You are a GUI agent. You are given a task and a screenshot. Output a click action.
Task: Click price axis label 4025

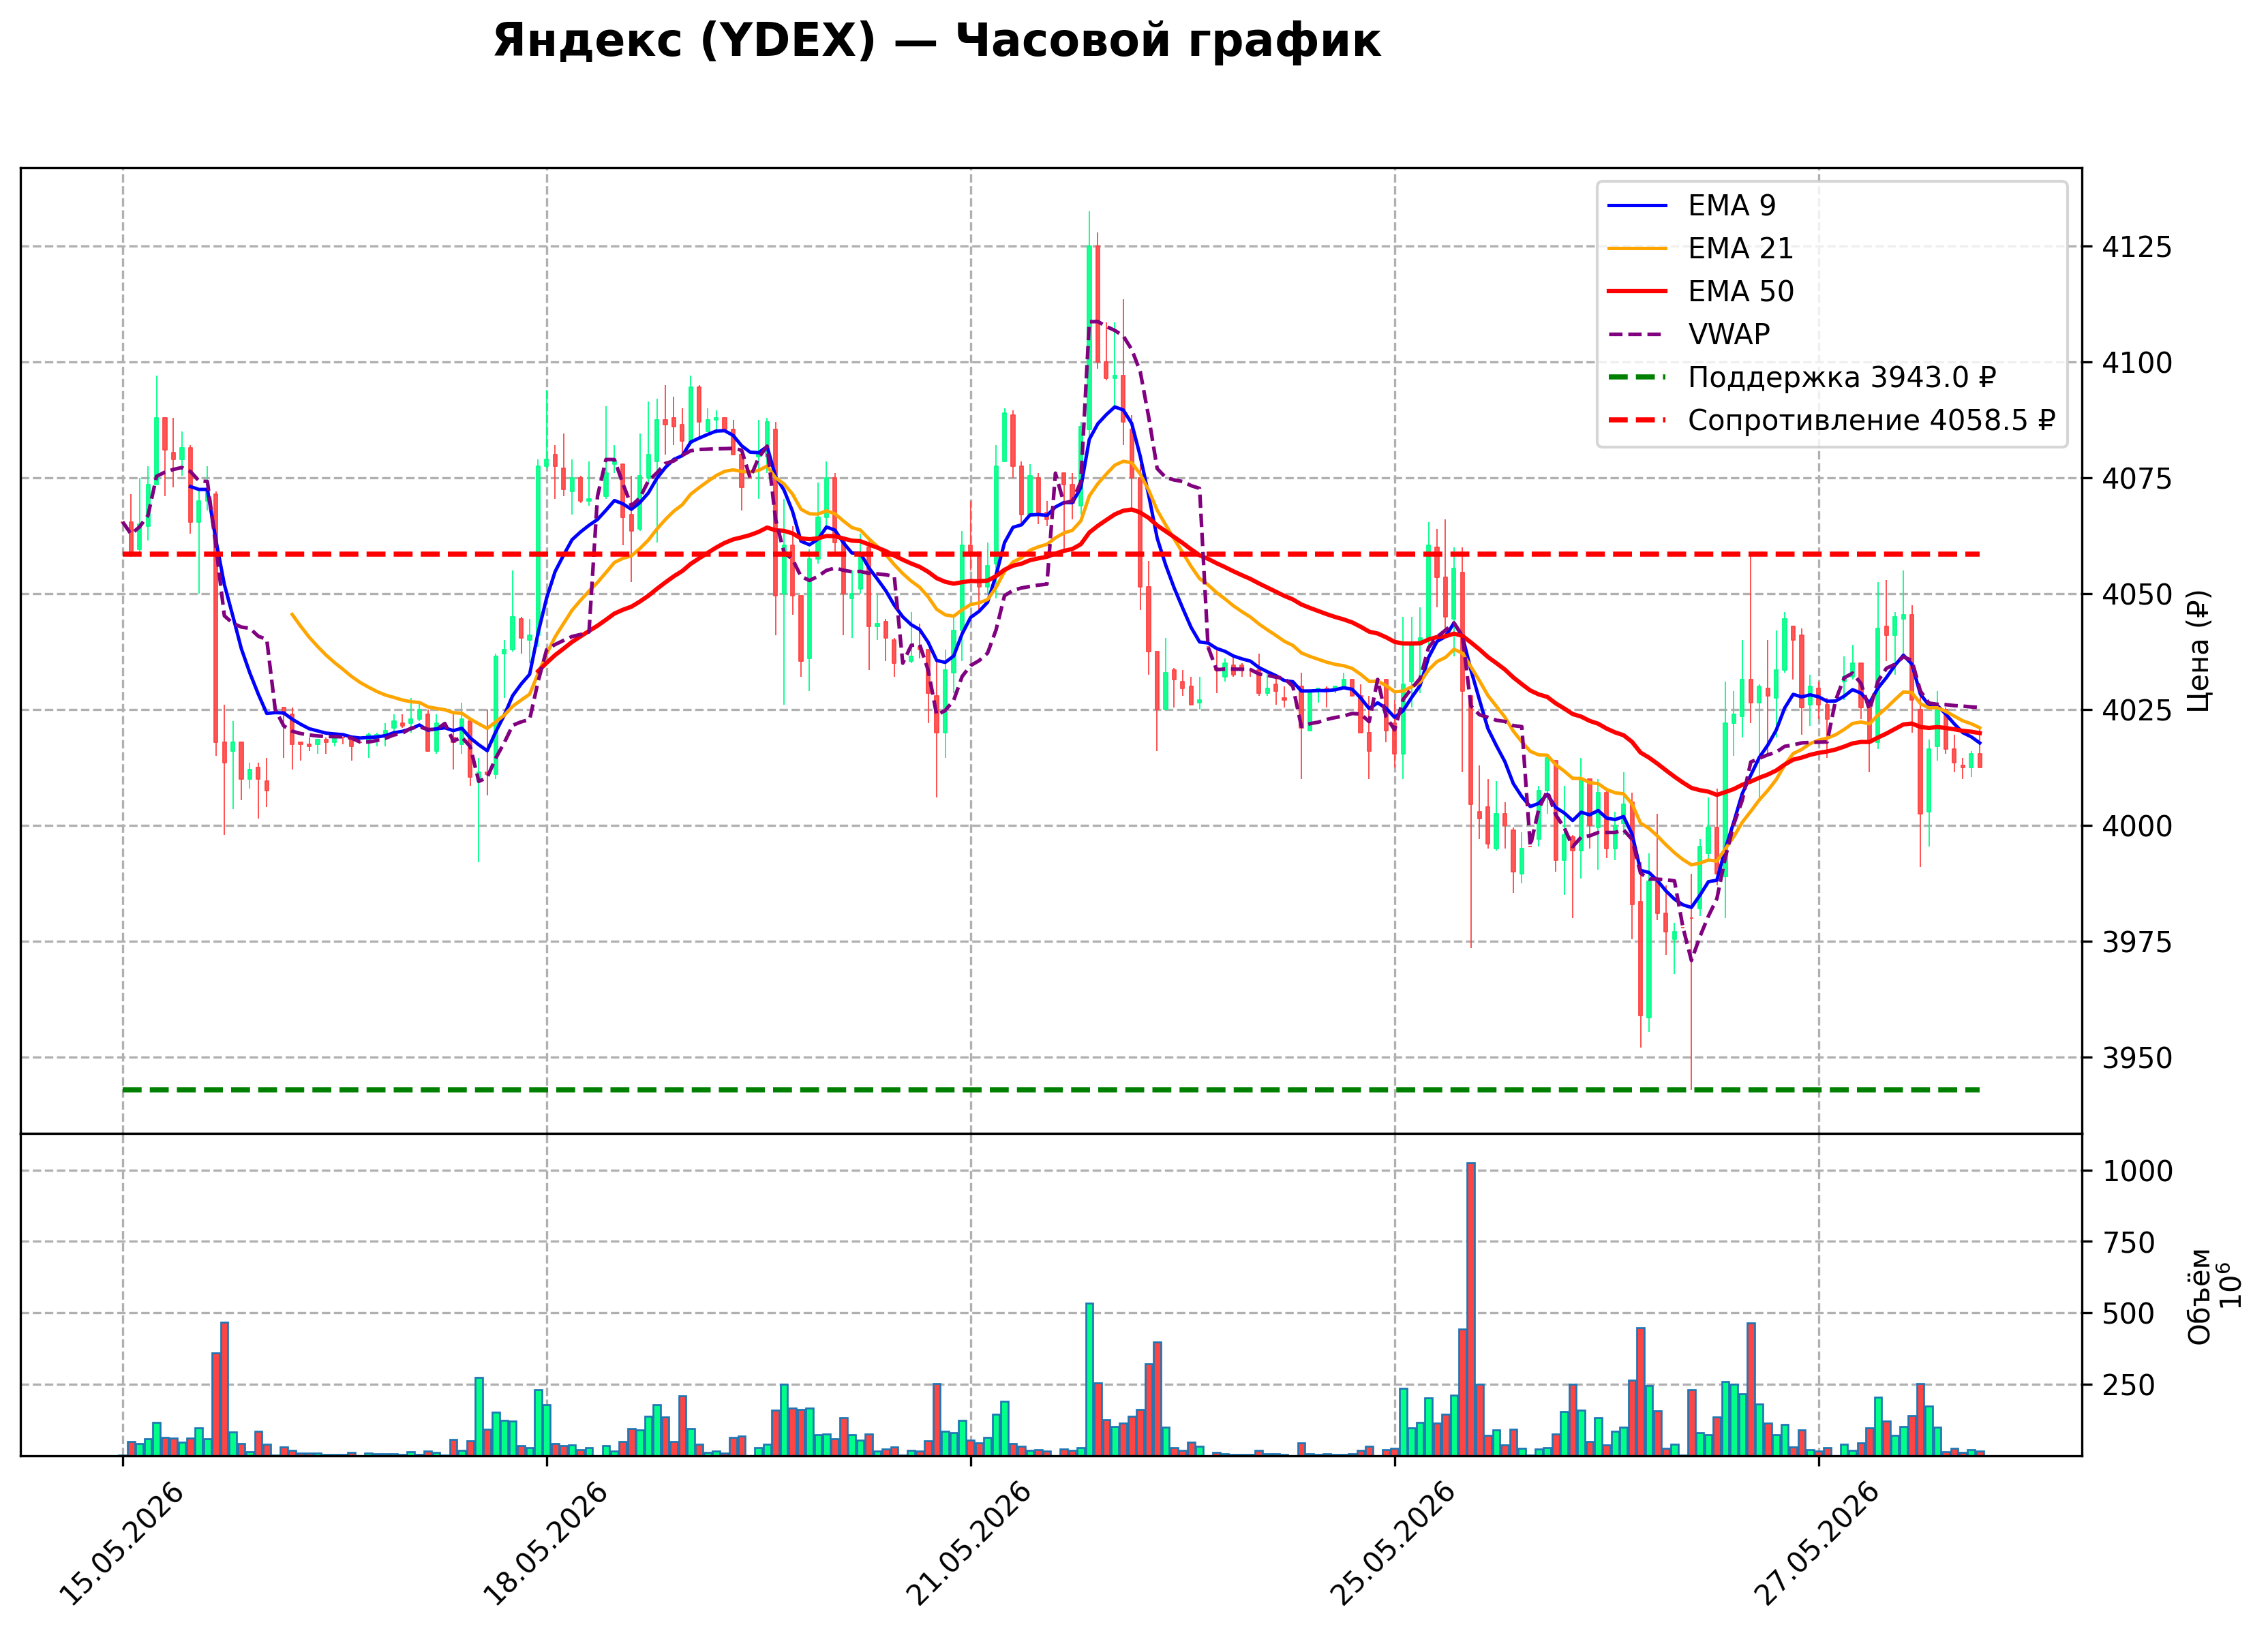tap(2137, 711)
